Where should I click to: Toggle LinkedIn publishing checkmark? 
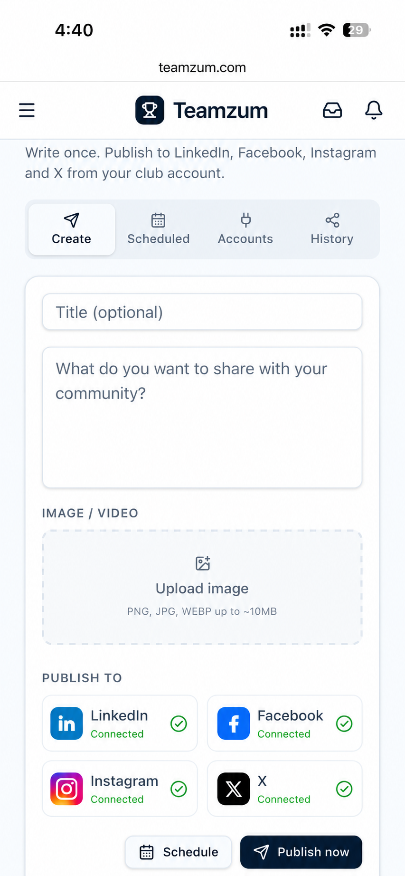click(x=179, y=724)
